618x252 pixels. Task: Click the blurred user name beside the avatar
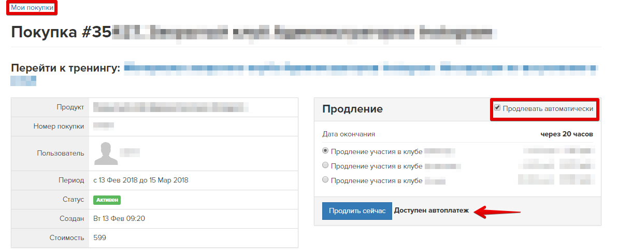pyautogui.click(x=130, y=152)
